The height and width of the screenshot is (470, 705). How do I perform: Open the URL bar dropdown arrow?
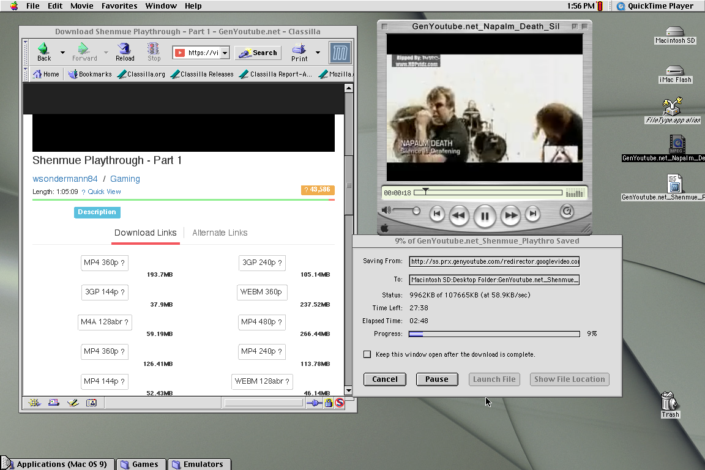point(225,53)
